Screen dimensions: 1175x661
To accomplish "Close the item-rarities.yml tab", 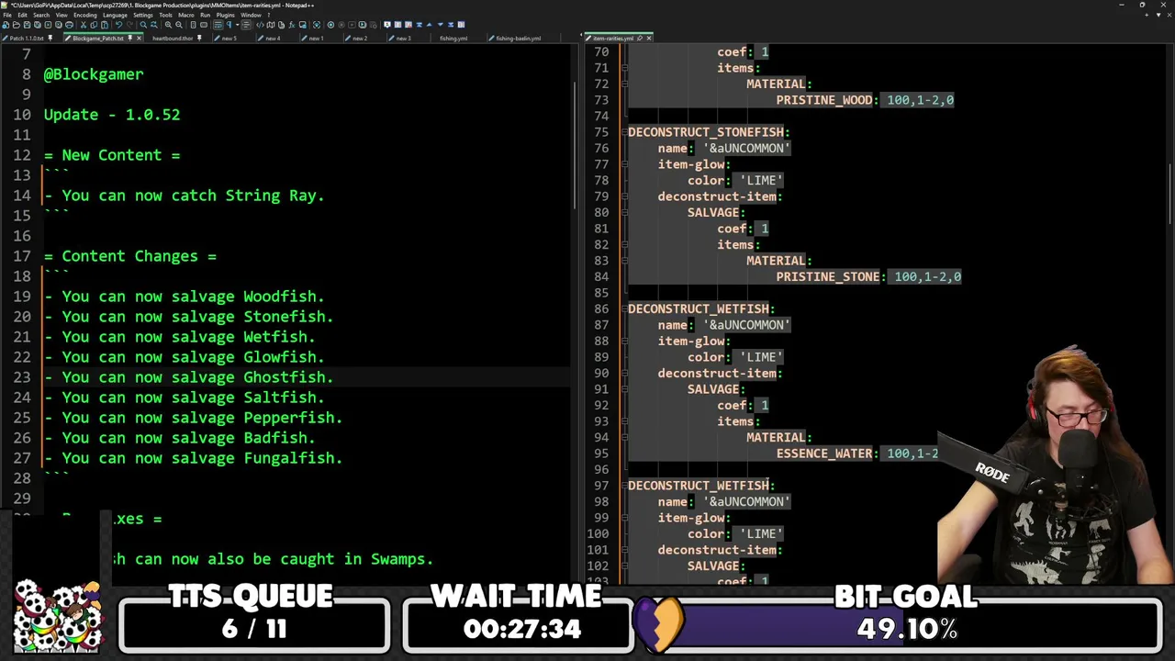I will point(649,39).
